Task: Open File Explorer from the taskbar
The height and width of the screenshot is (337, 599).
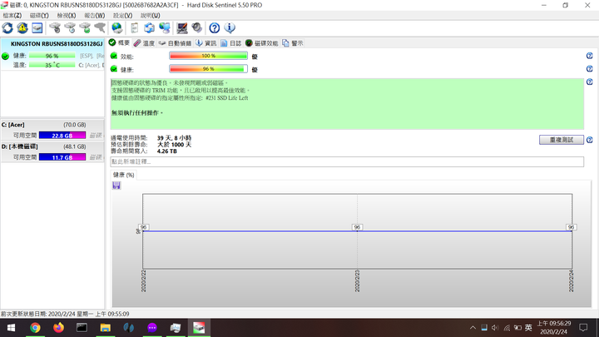Action: 105,328
